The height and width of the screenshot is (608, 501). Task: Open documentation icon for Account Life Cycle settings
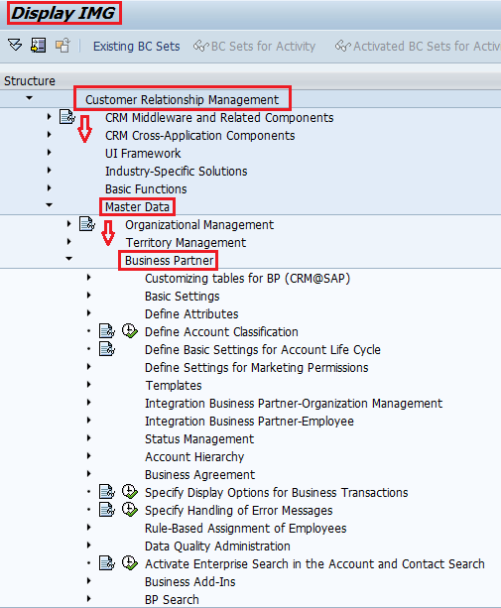tap(107, 349)
